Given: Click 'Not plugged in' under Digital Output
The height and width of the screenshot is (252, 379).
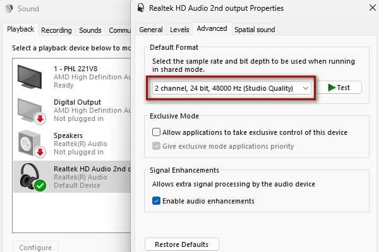Looking at the screenshot, I should (x=78, y=118).
